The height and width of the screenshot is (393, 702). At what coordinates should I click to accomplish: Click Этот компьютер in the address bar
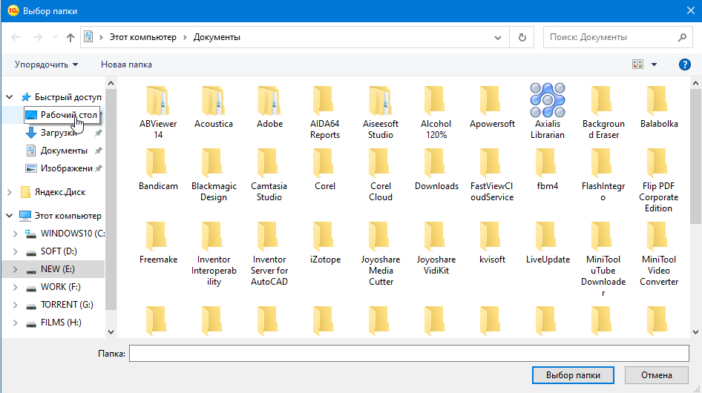pos(142,37)
